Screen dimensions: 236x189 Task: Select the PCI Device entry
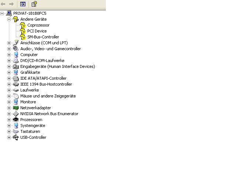(x=37, y=31)
